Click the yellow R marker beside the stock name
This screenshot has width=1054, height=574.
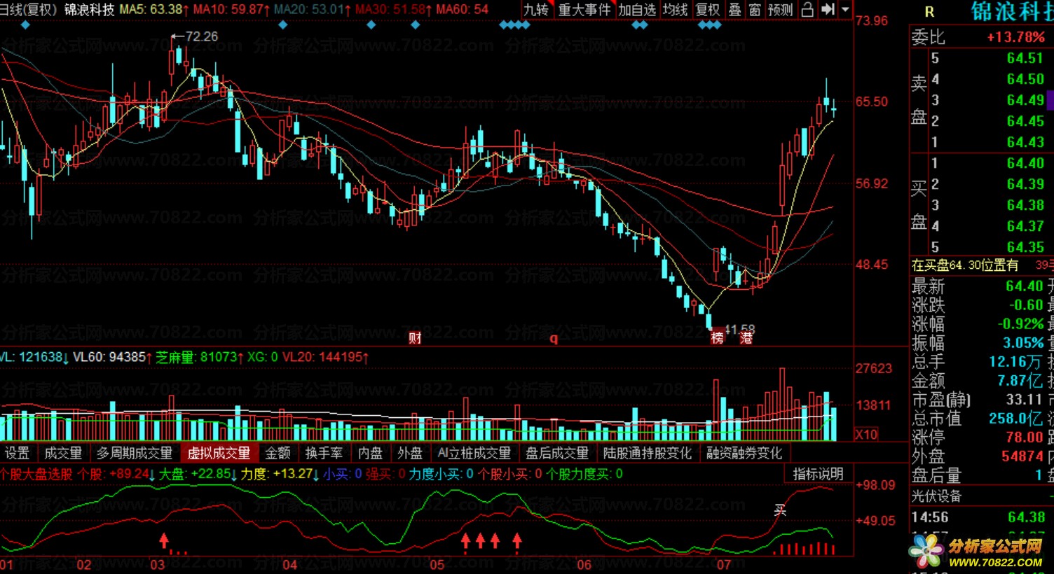coord(929,12)
